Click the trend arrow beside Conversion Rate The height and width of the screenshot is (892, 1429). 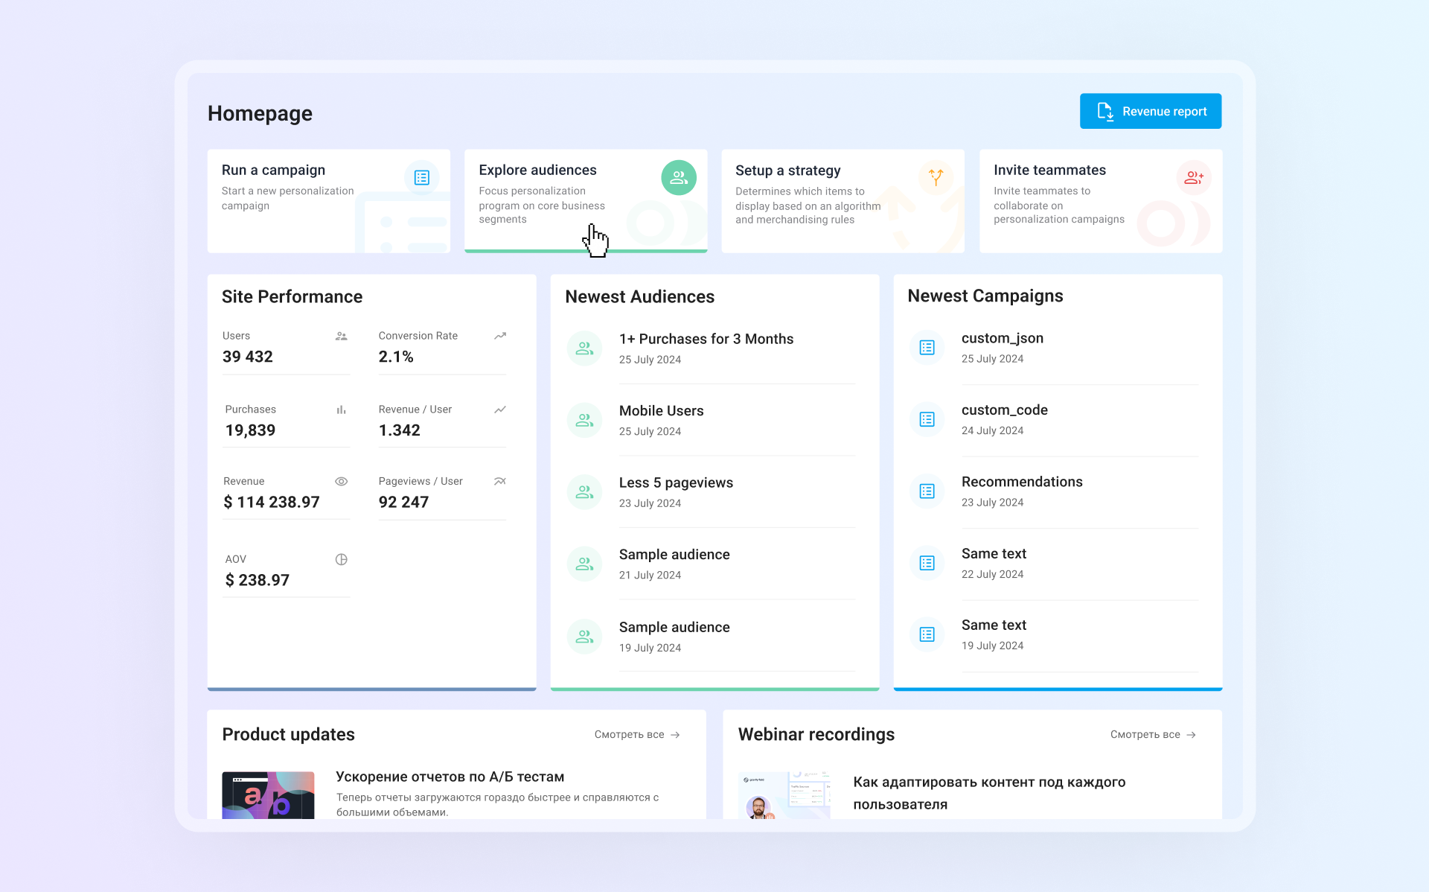click(500, 336)
